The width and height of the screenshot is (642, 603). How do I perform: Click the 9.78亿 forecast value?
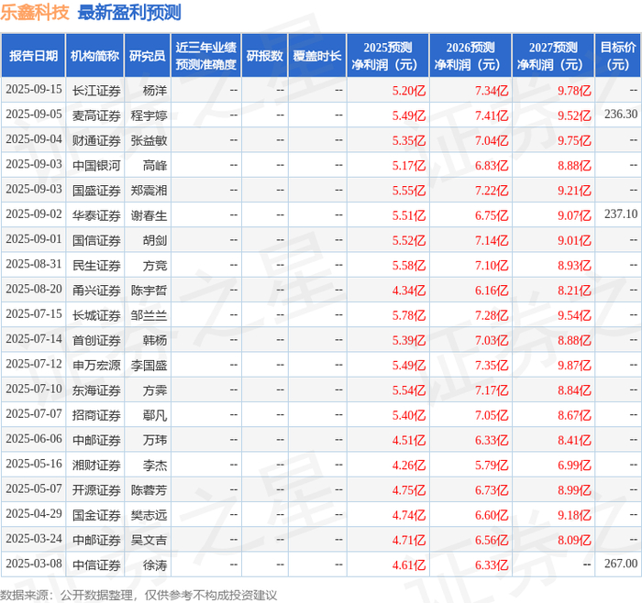tap(574, 91)
